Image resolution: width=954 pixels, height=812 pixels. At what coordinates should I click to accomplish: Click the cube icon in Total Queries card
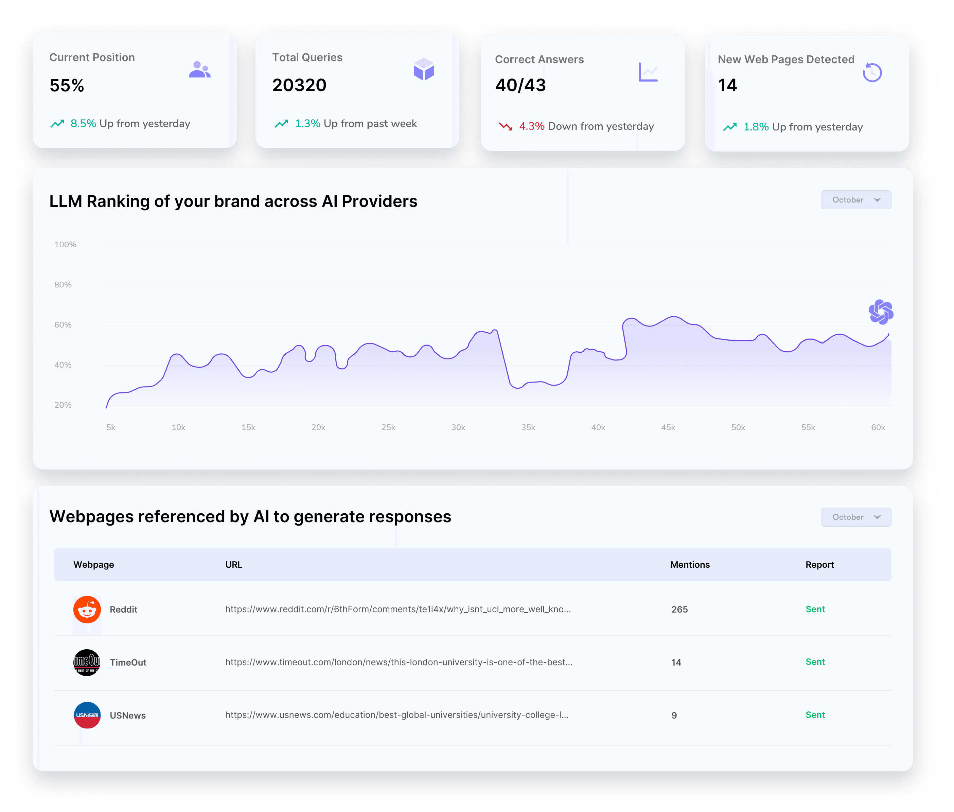click(x=423, y=70)
